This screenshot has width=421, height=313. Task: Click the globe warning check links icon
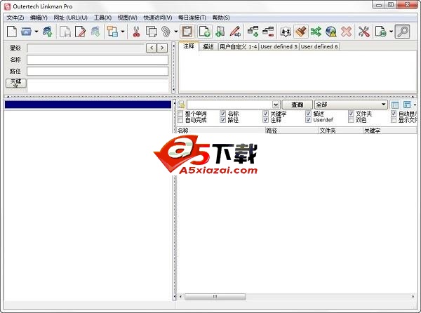pos(331,32)
